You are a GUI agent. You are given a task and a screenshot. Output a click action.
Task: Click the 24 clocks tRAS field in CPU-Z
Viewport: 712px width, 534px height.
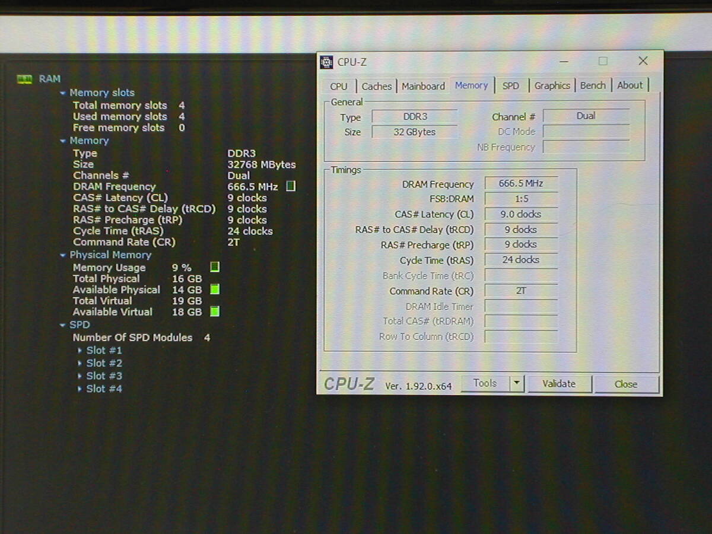click(521, 260)
